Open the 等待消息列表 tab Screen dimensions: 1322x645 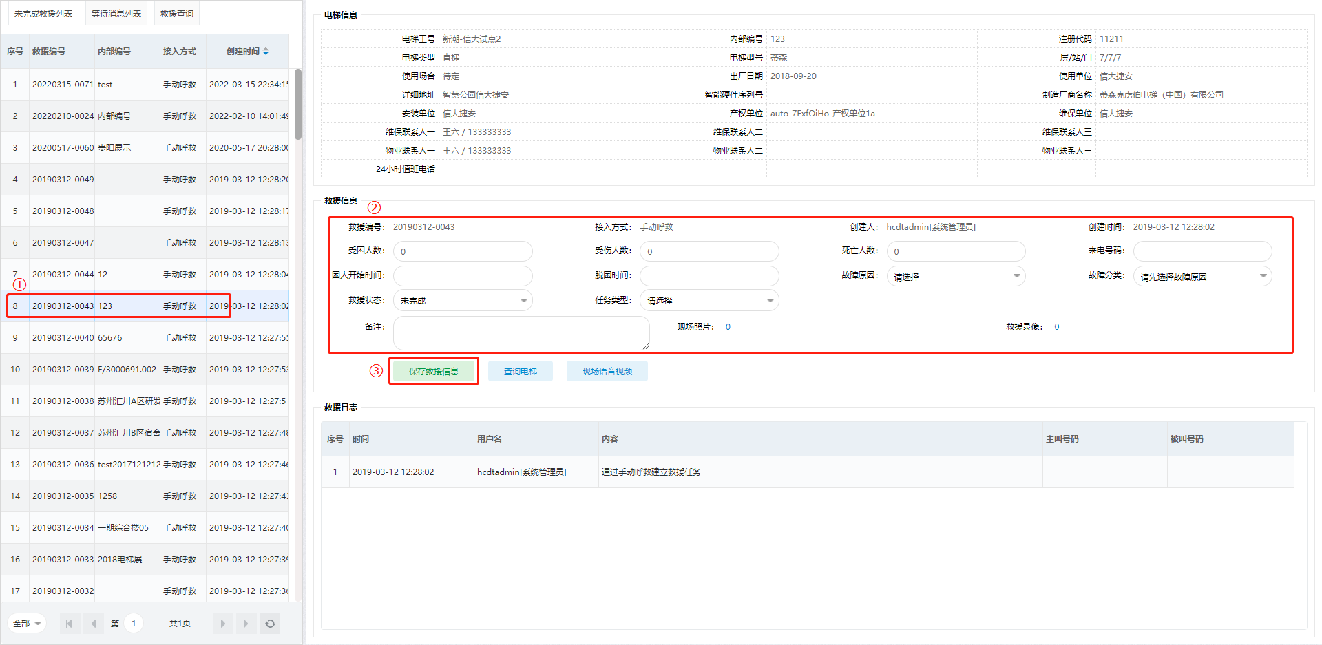pyautogui.click(x=116, y=14)
